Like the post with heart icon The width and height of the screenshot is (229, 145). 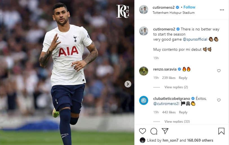point(143,131)
